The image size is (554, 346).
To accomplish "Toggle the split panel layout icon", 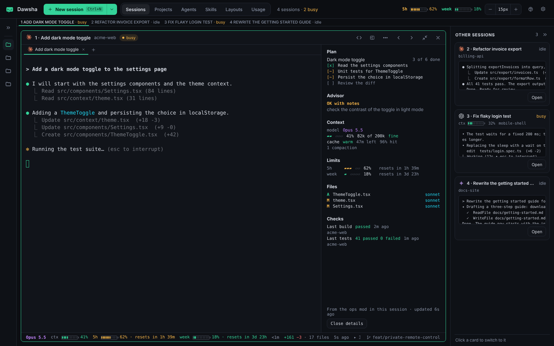I will click(x=372, y=38).
